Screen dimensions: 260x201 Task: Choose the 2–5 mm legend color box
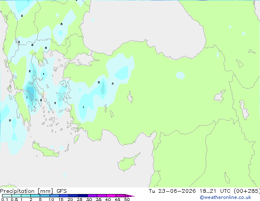tap(35, 196)
